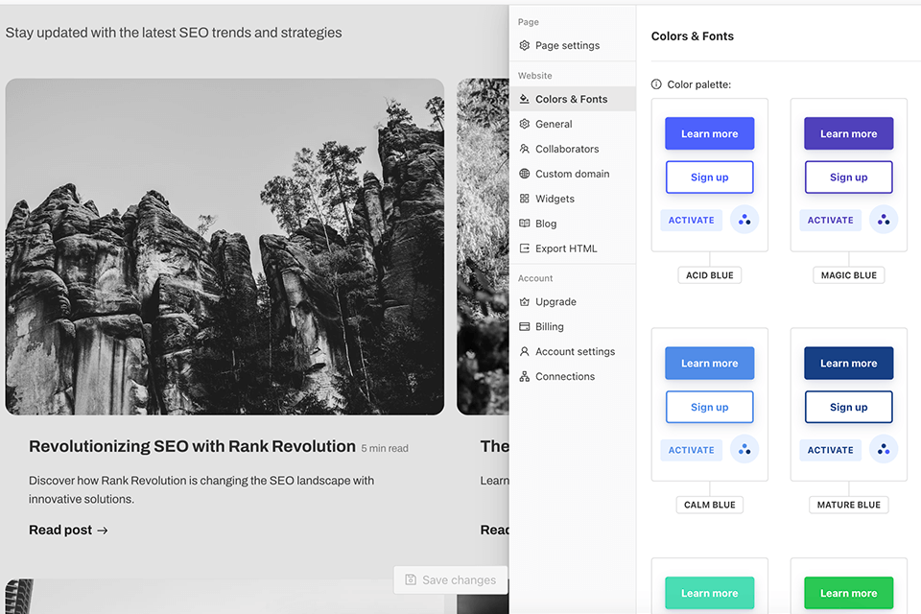This screenshot has width=921, height=614.
Task: Click the arrow next to Read post
Action: tap(103, 531)
